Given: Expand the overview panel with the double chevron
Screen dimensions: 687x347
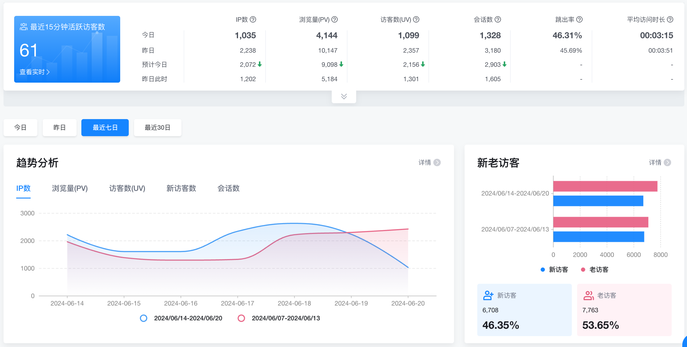Looking at the screenshot, I should click(344, 96).
